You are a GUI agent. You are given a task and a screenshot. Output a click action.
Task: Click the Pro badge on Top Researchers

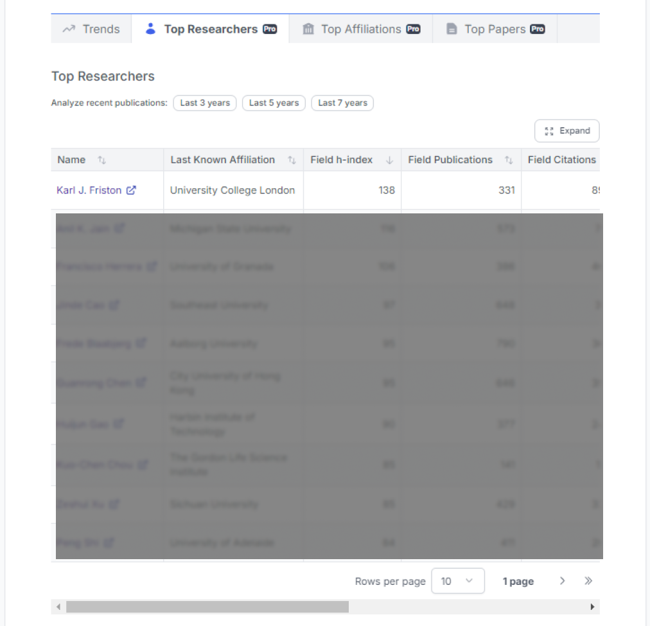coord(270,29)
